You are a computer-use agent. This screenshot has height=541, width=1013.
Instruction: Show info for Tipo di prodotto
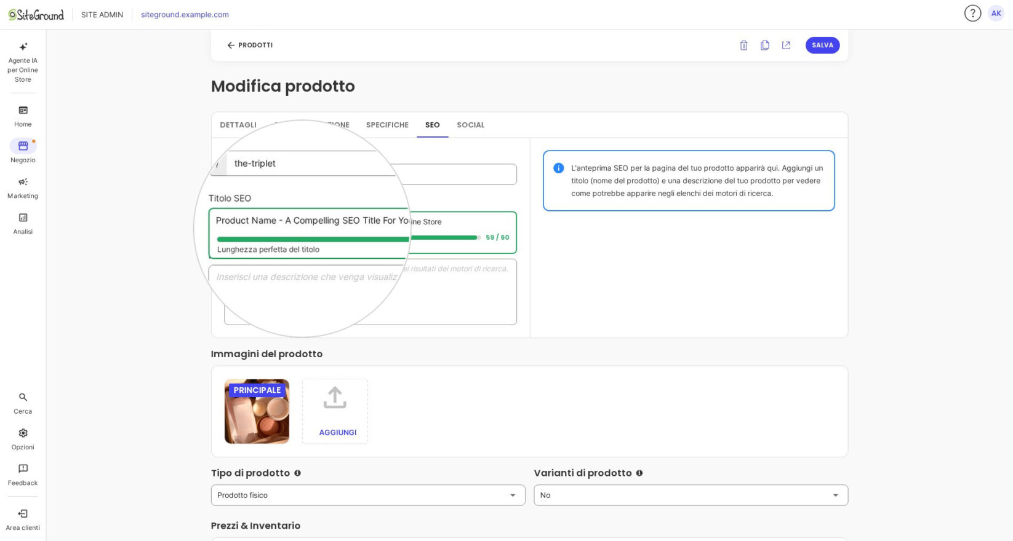pos(297,473)
